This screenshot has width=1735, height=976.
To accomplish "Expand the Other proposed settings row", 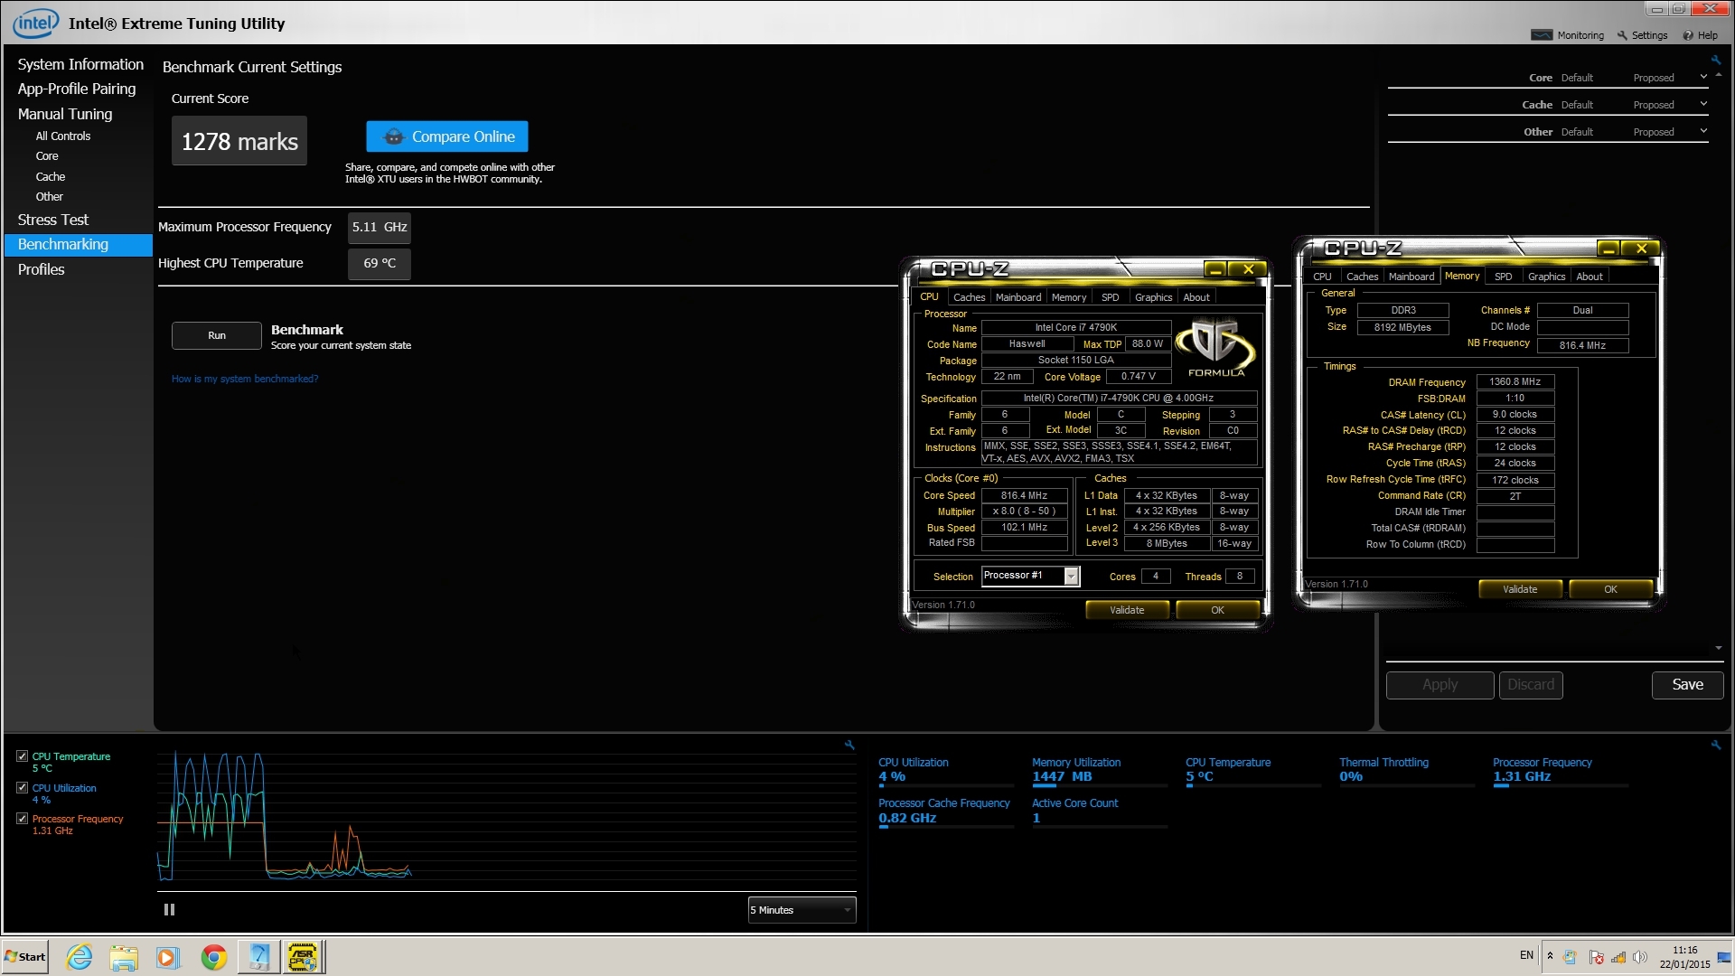I will [1703, 131].
